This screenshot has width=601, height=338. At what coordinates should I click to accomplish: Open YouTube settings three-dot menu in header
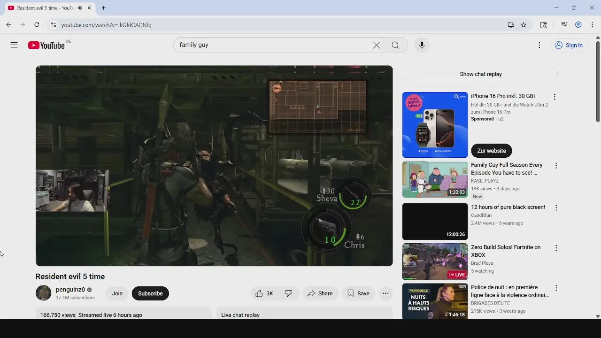click(539, 45)
